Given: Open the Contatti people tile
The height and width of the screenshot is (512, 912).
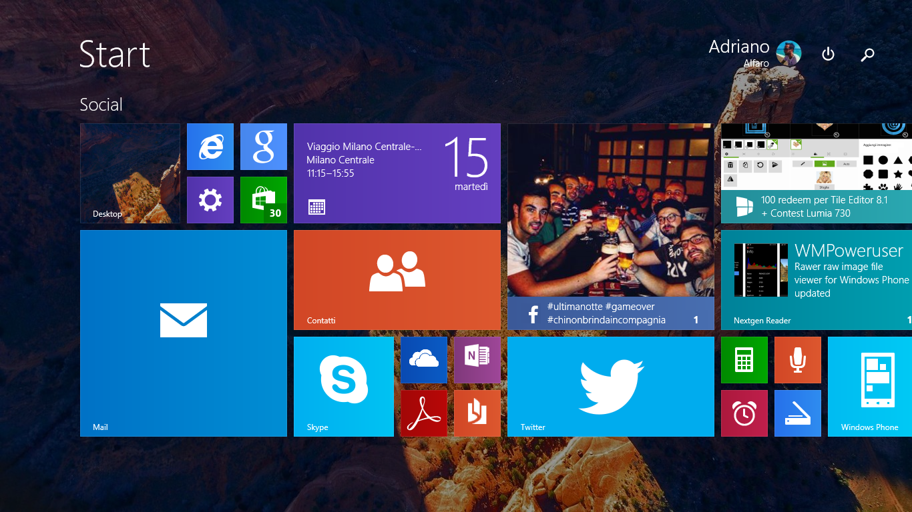Looking at the screenshot, I should click(397, 280).
